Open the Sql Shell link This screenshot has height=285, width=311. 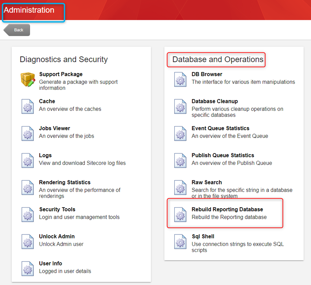(x=203, y=236)
